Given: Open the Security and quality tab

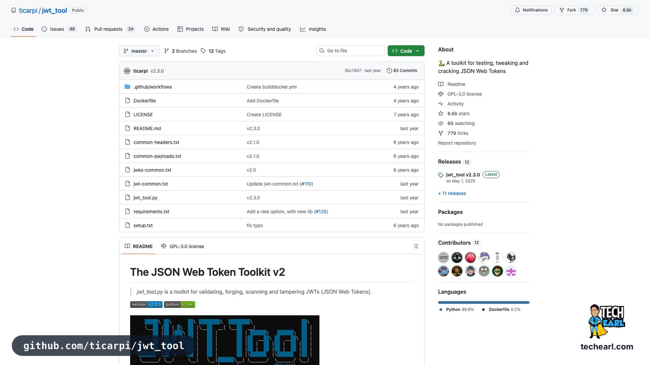Looking at the screenshot, I should (x=265, y=29).
